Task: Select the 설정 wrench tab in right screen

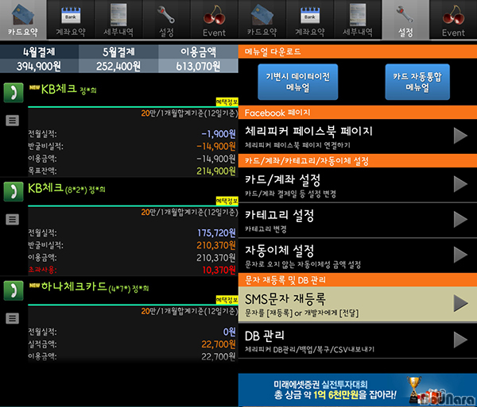Action: (405, 20)
